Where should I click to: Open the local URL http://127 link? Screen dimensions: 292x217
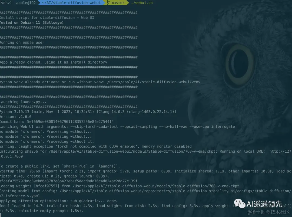pyautogui.click(x=280, y=151)
